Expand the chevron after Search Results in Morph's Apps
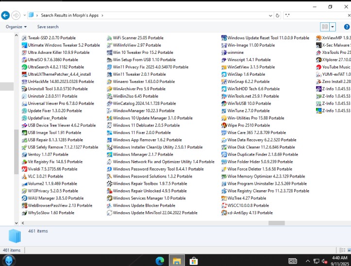The width and height of the screenshot is (351, 266). tap(102, 16)
